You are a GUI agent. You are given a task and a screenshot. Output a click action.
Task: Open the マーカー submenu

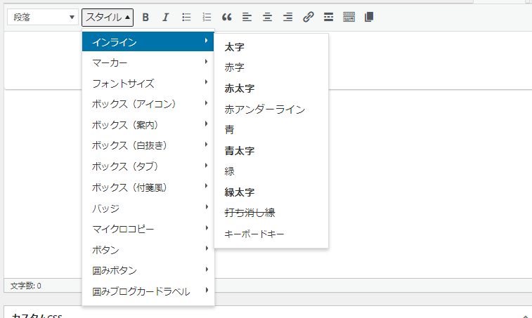click(x=148, y=62)
